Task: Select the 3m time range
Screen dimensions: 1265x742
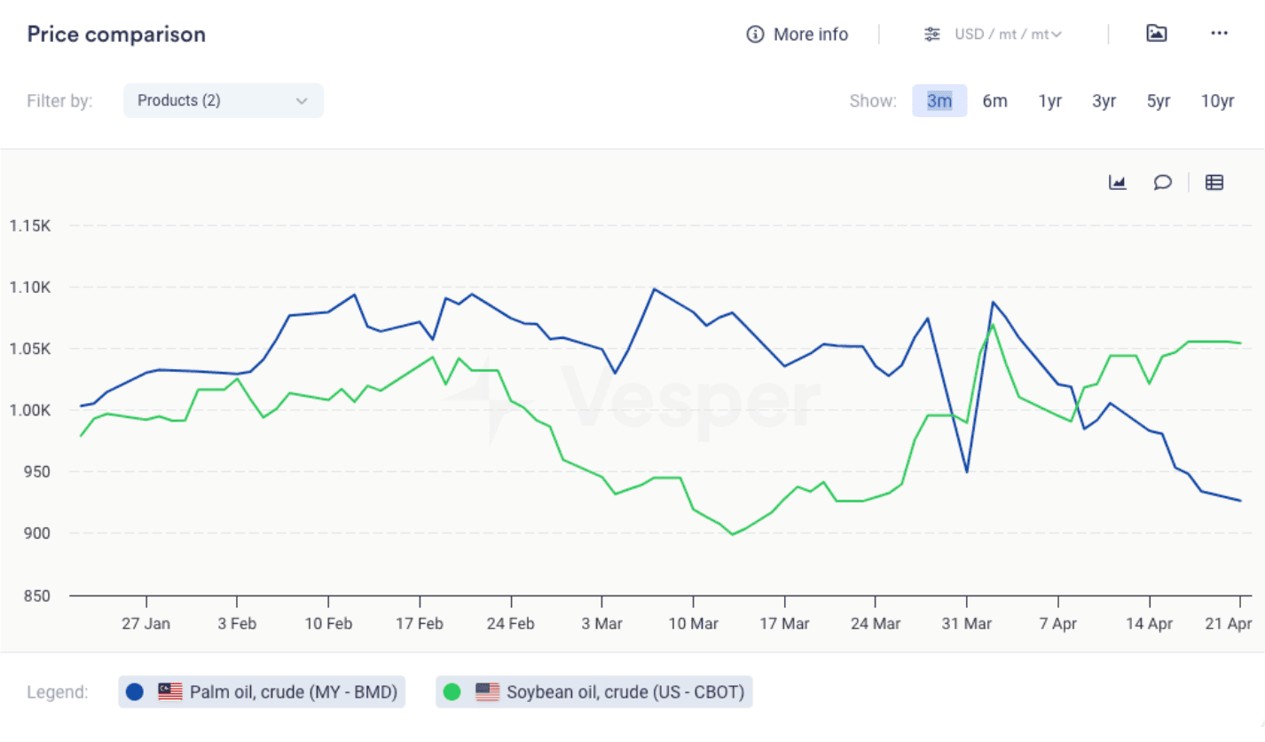Action: (x=939, y=101)
